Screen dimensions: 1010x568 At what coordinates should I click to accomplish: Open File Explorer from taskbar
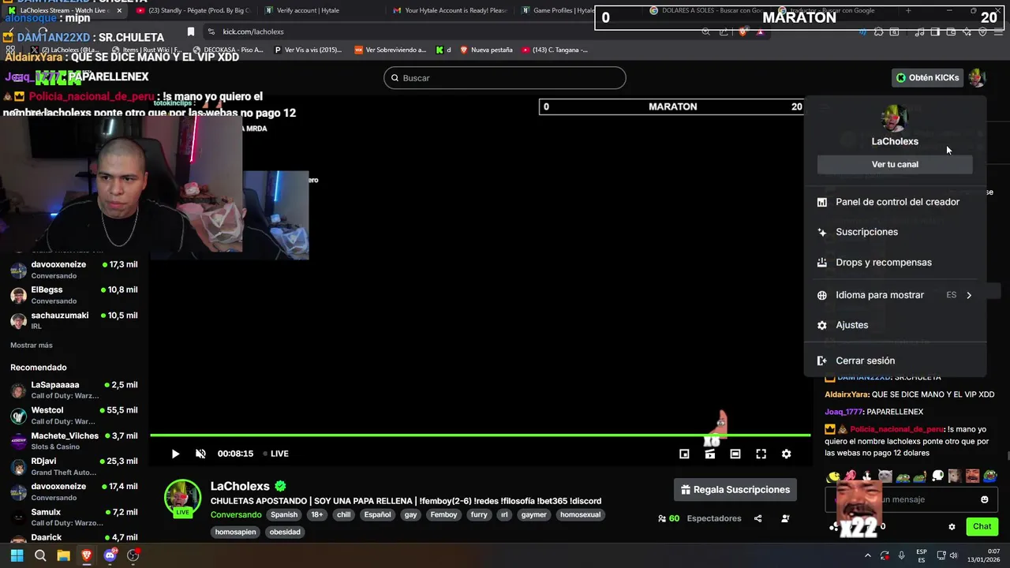point(63,555)
